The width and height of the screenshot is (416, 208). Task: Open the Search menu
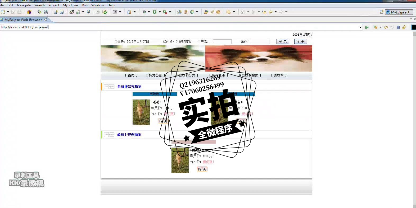coord(39,5)
